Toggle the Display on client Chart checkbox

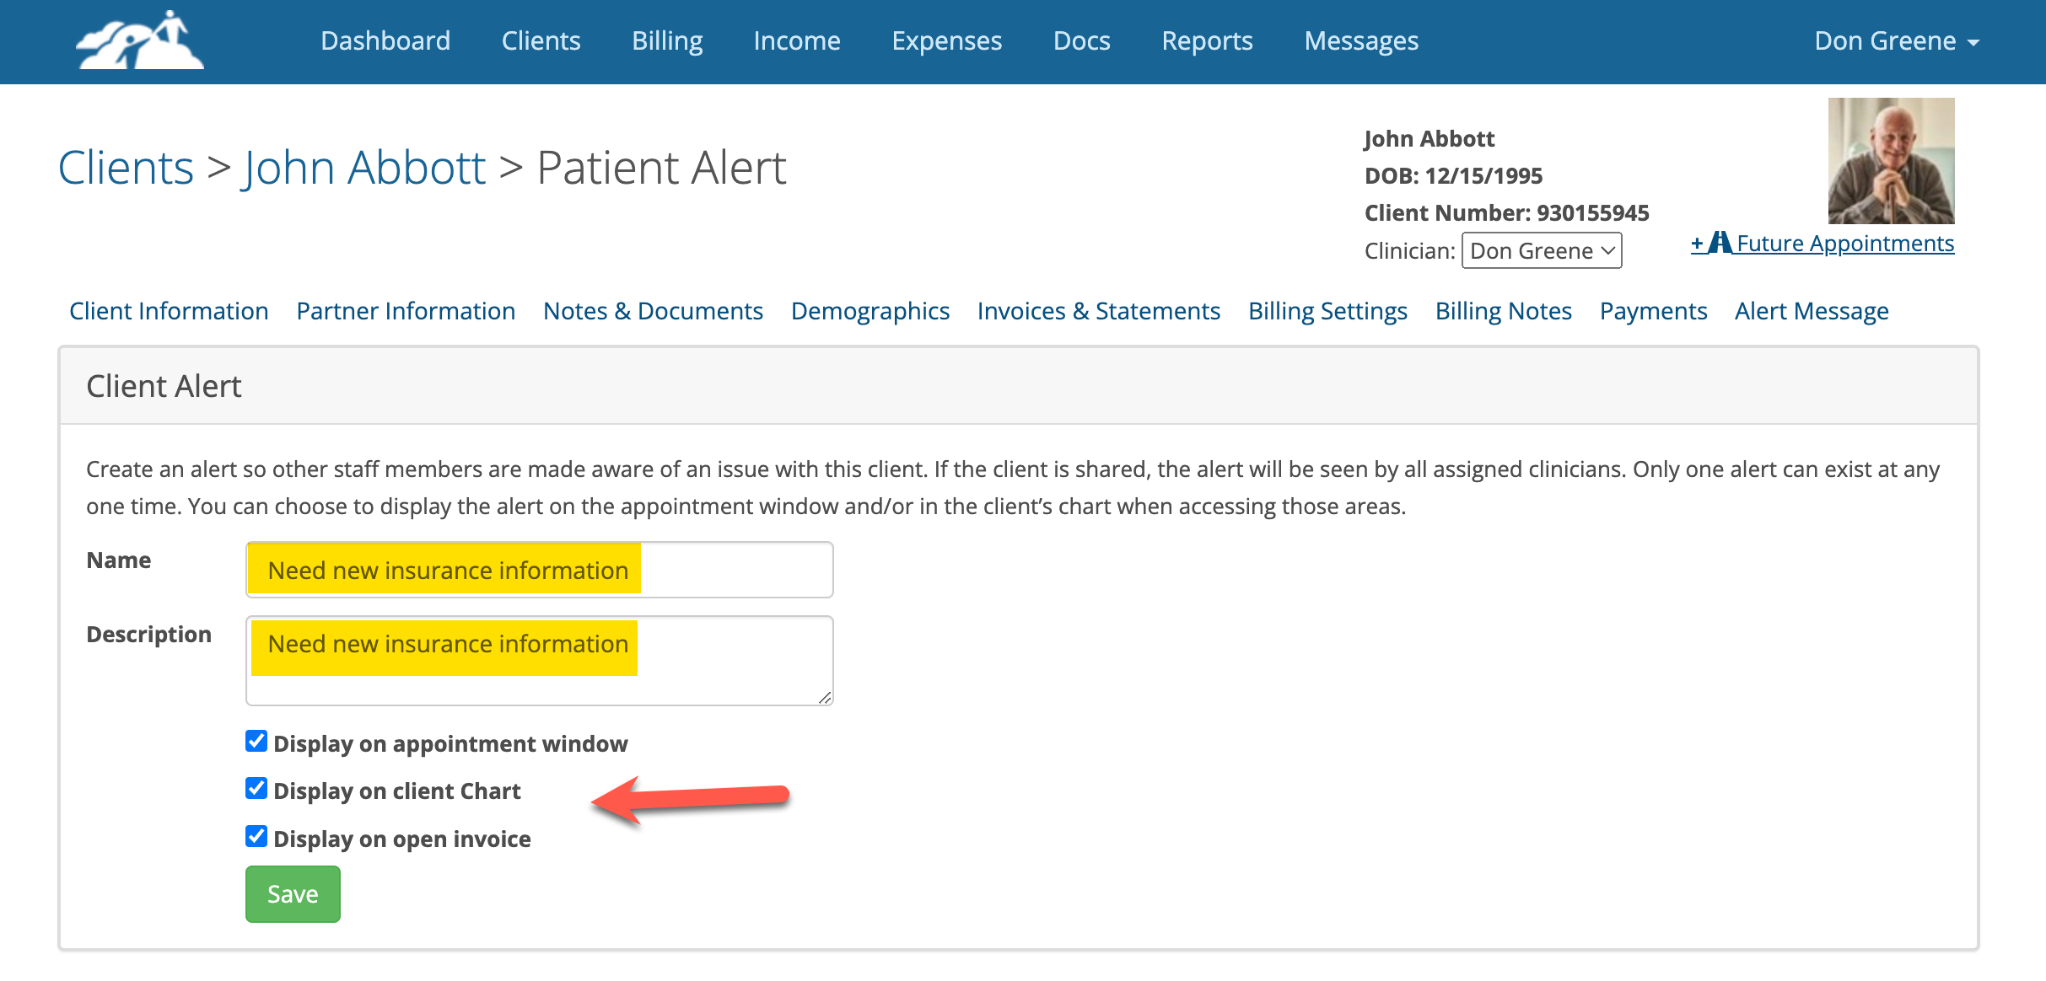[x=256, y=789]
